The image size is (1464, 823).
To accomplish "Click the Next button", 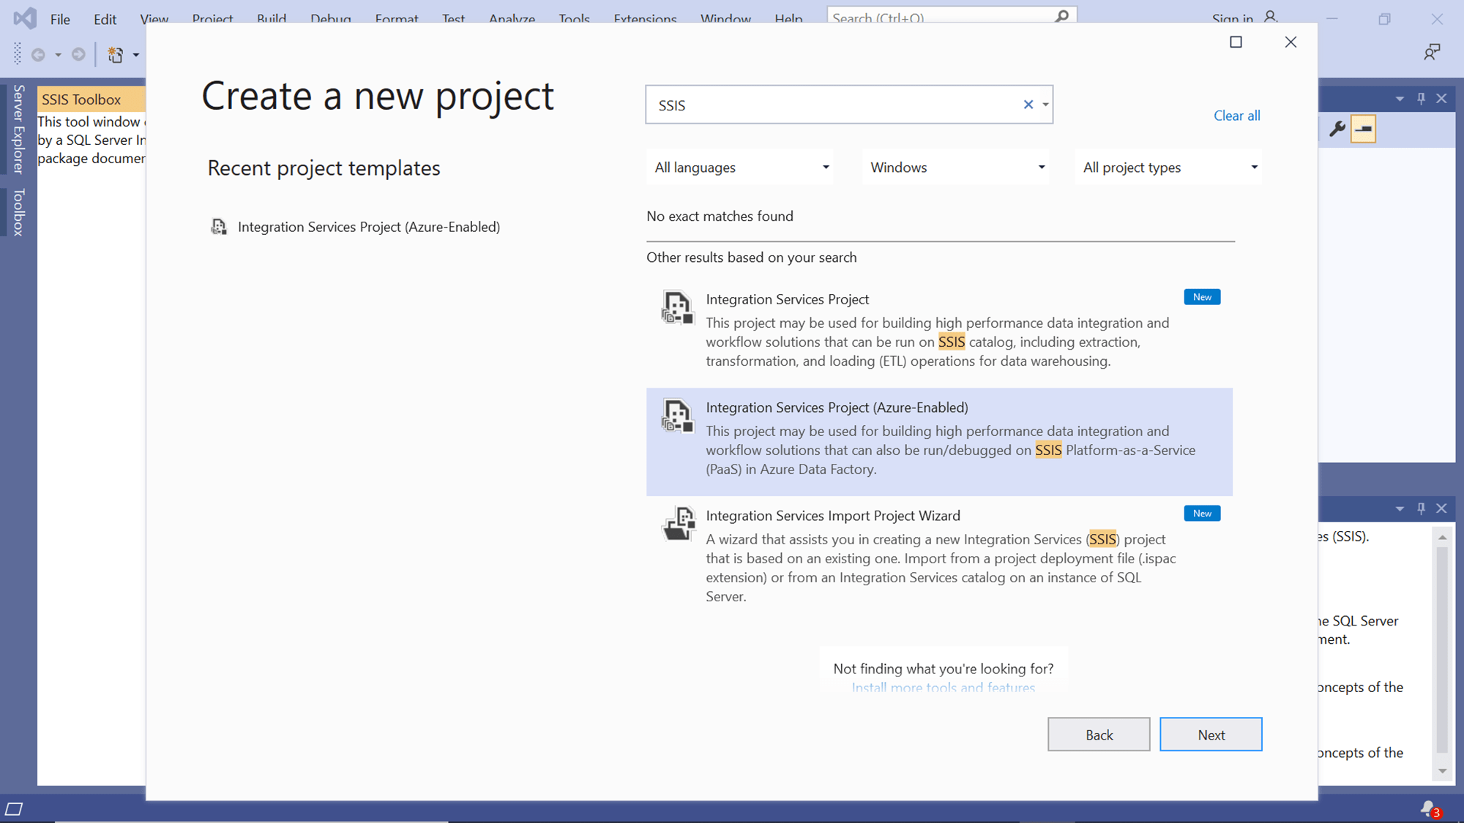I will click(x=1211, y=734).
